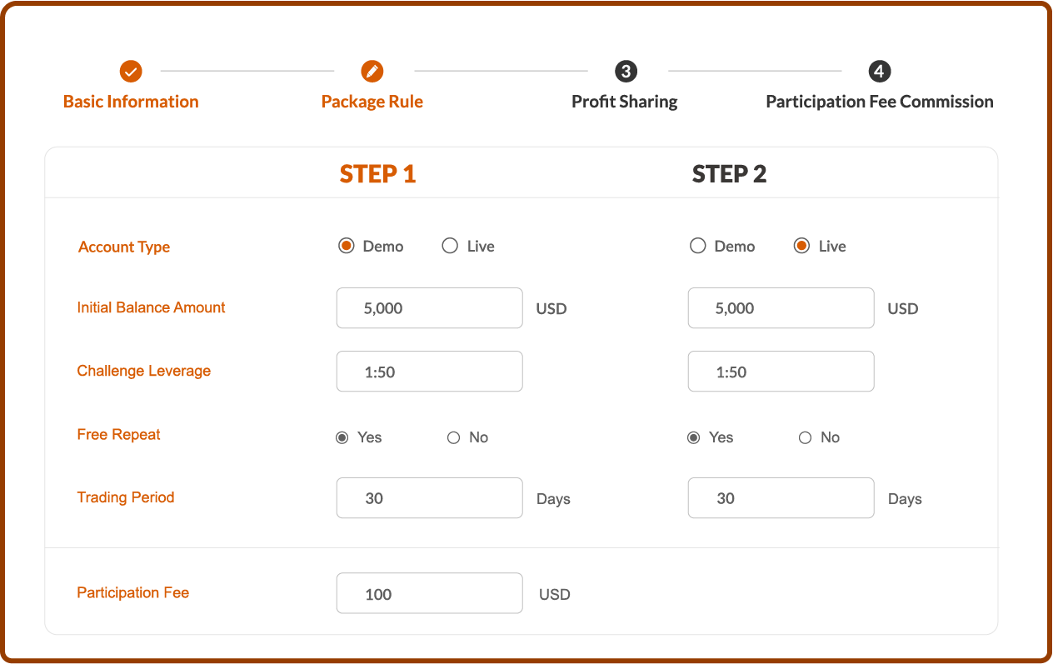Focus the Participation Fee input field
Viewport: 1053px width, 664px height.
tap(429, 593)
